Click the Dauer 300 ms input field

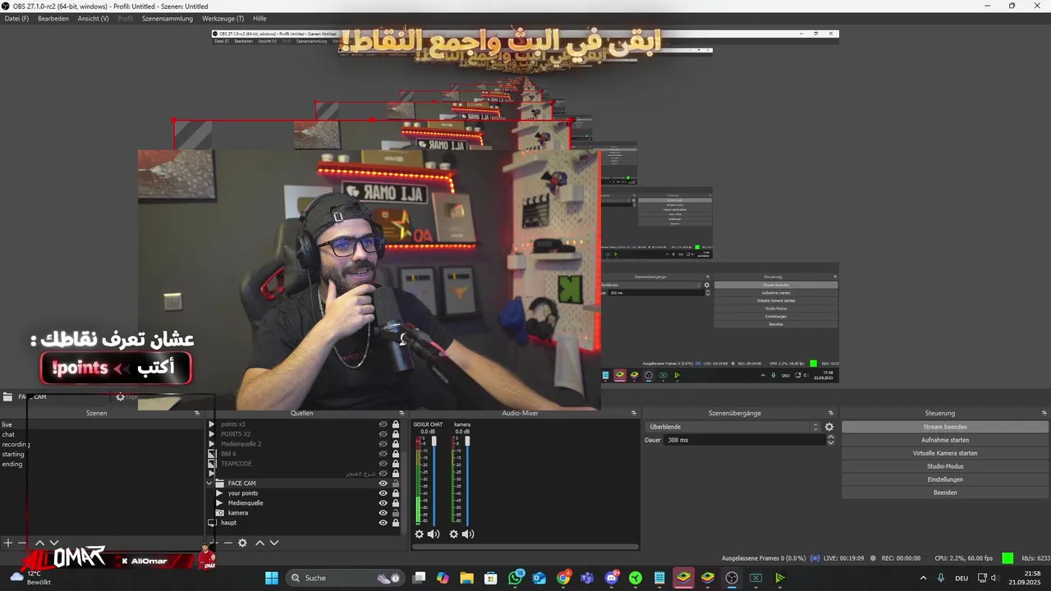click(x=743, y=440)
